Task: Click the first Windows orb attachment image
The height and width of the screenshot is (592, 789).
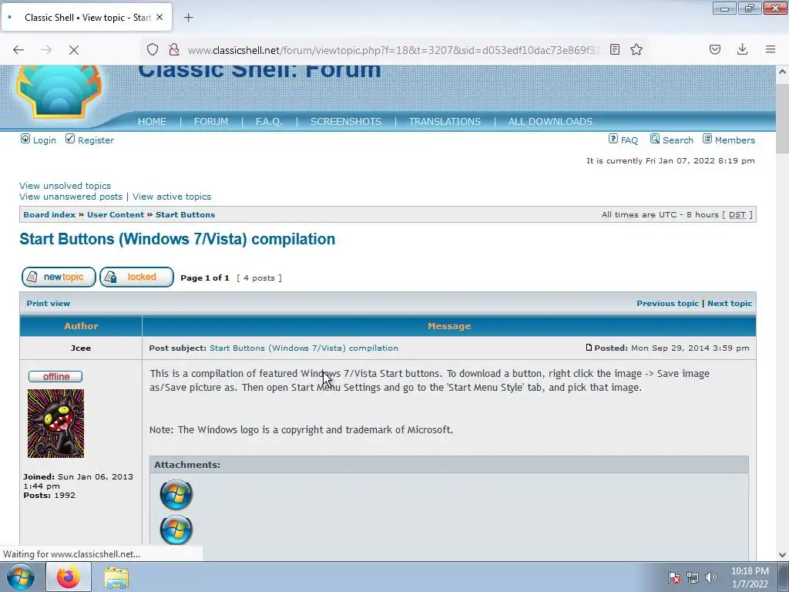Action: coord(176,494)
